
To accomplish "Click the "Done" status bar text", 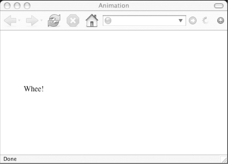I will 10,159.
